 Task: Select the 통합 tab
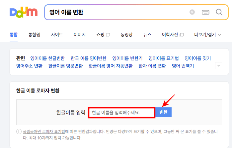(14, 35)
